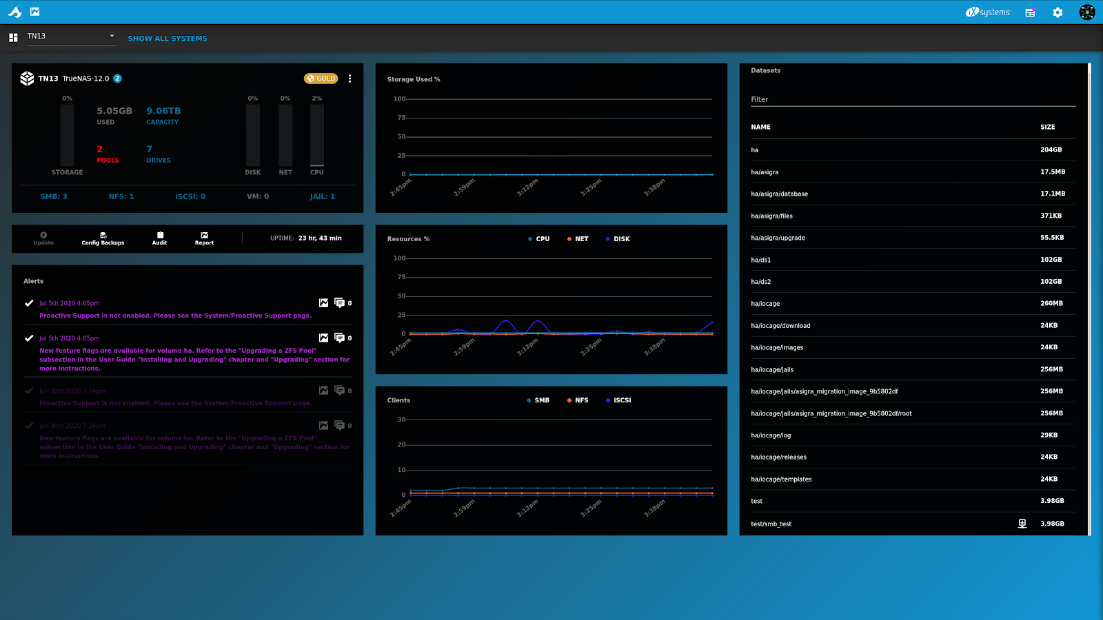Click the STORAGE usage bar
The image size is (1103, 620).
(67, 135)
